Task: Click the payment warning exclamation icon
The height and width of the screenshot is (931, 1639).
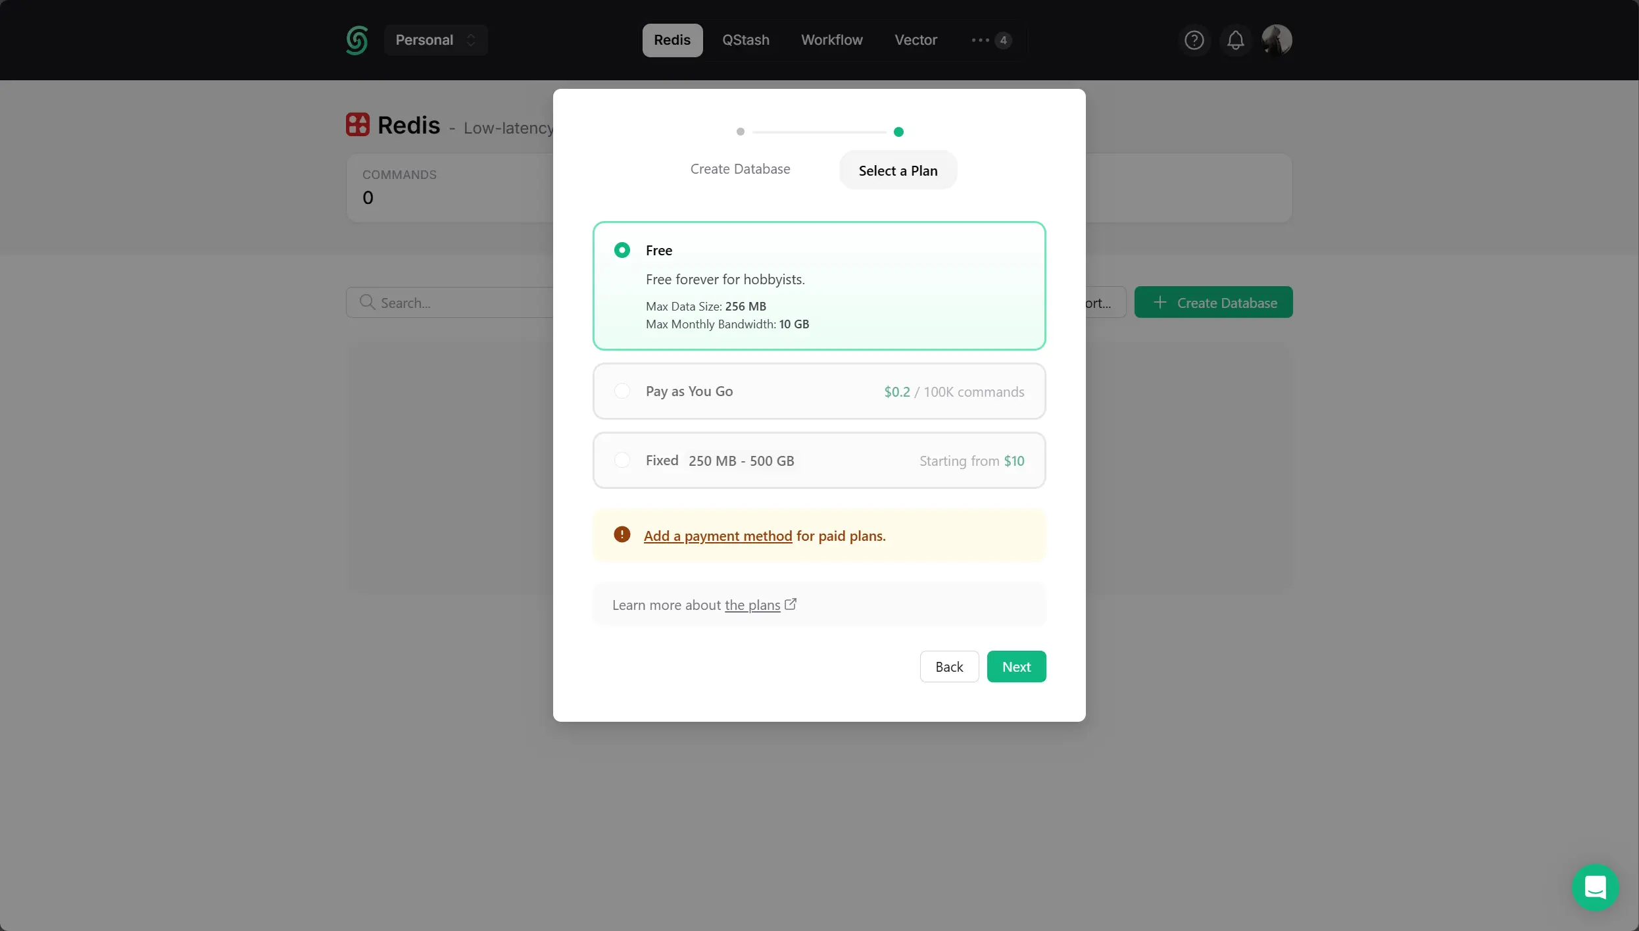Action: coord(622,535)
